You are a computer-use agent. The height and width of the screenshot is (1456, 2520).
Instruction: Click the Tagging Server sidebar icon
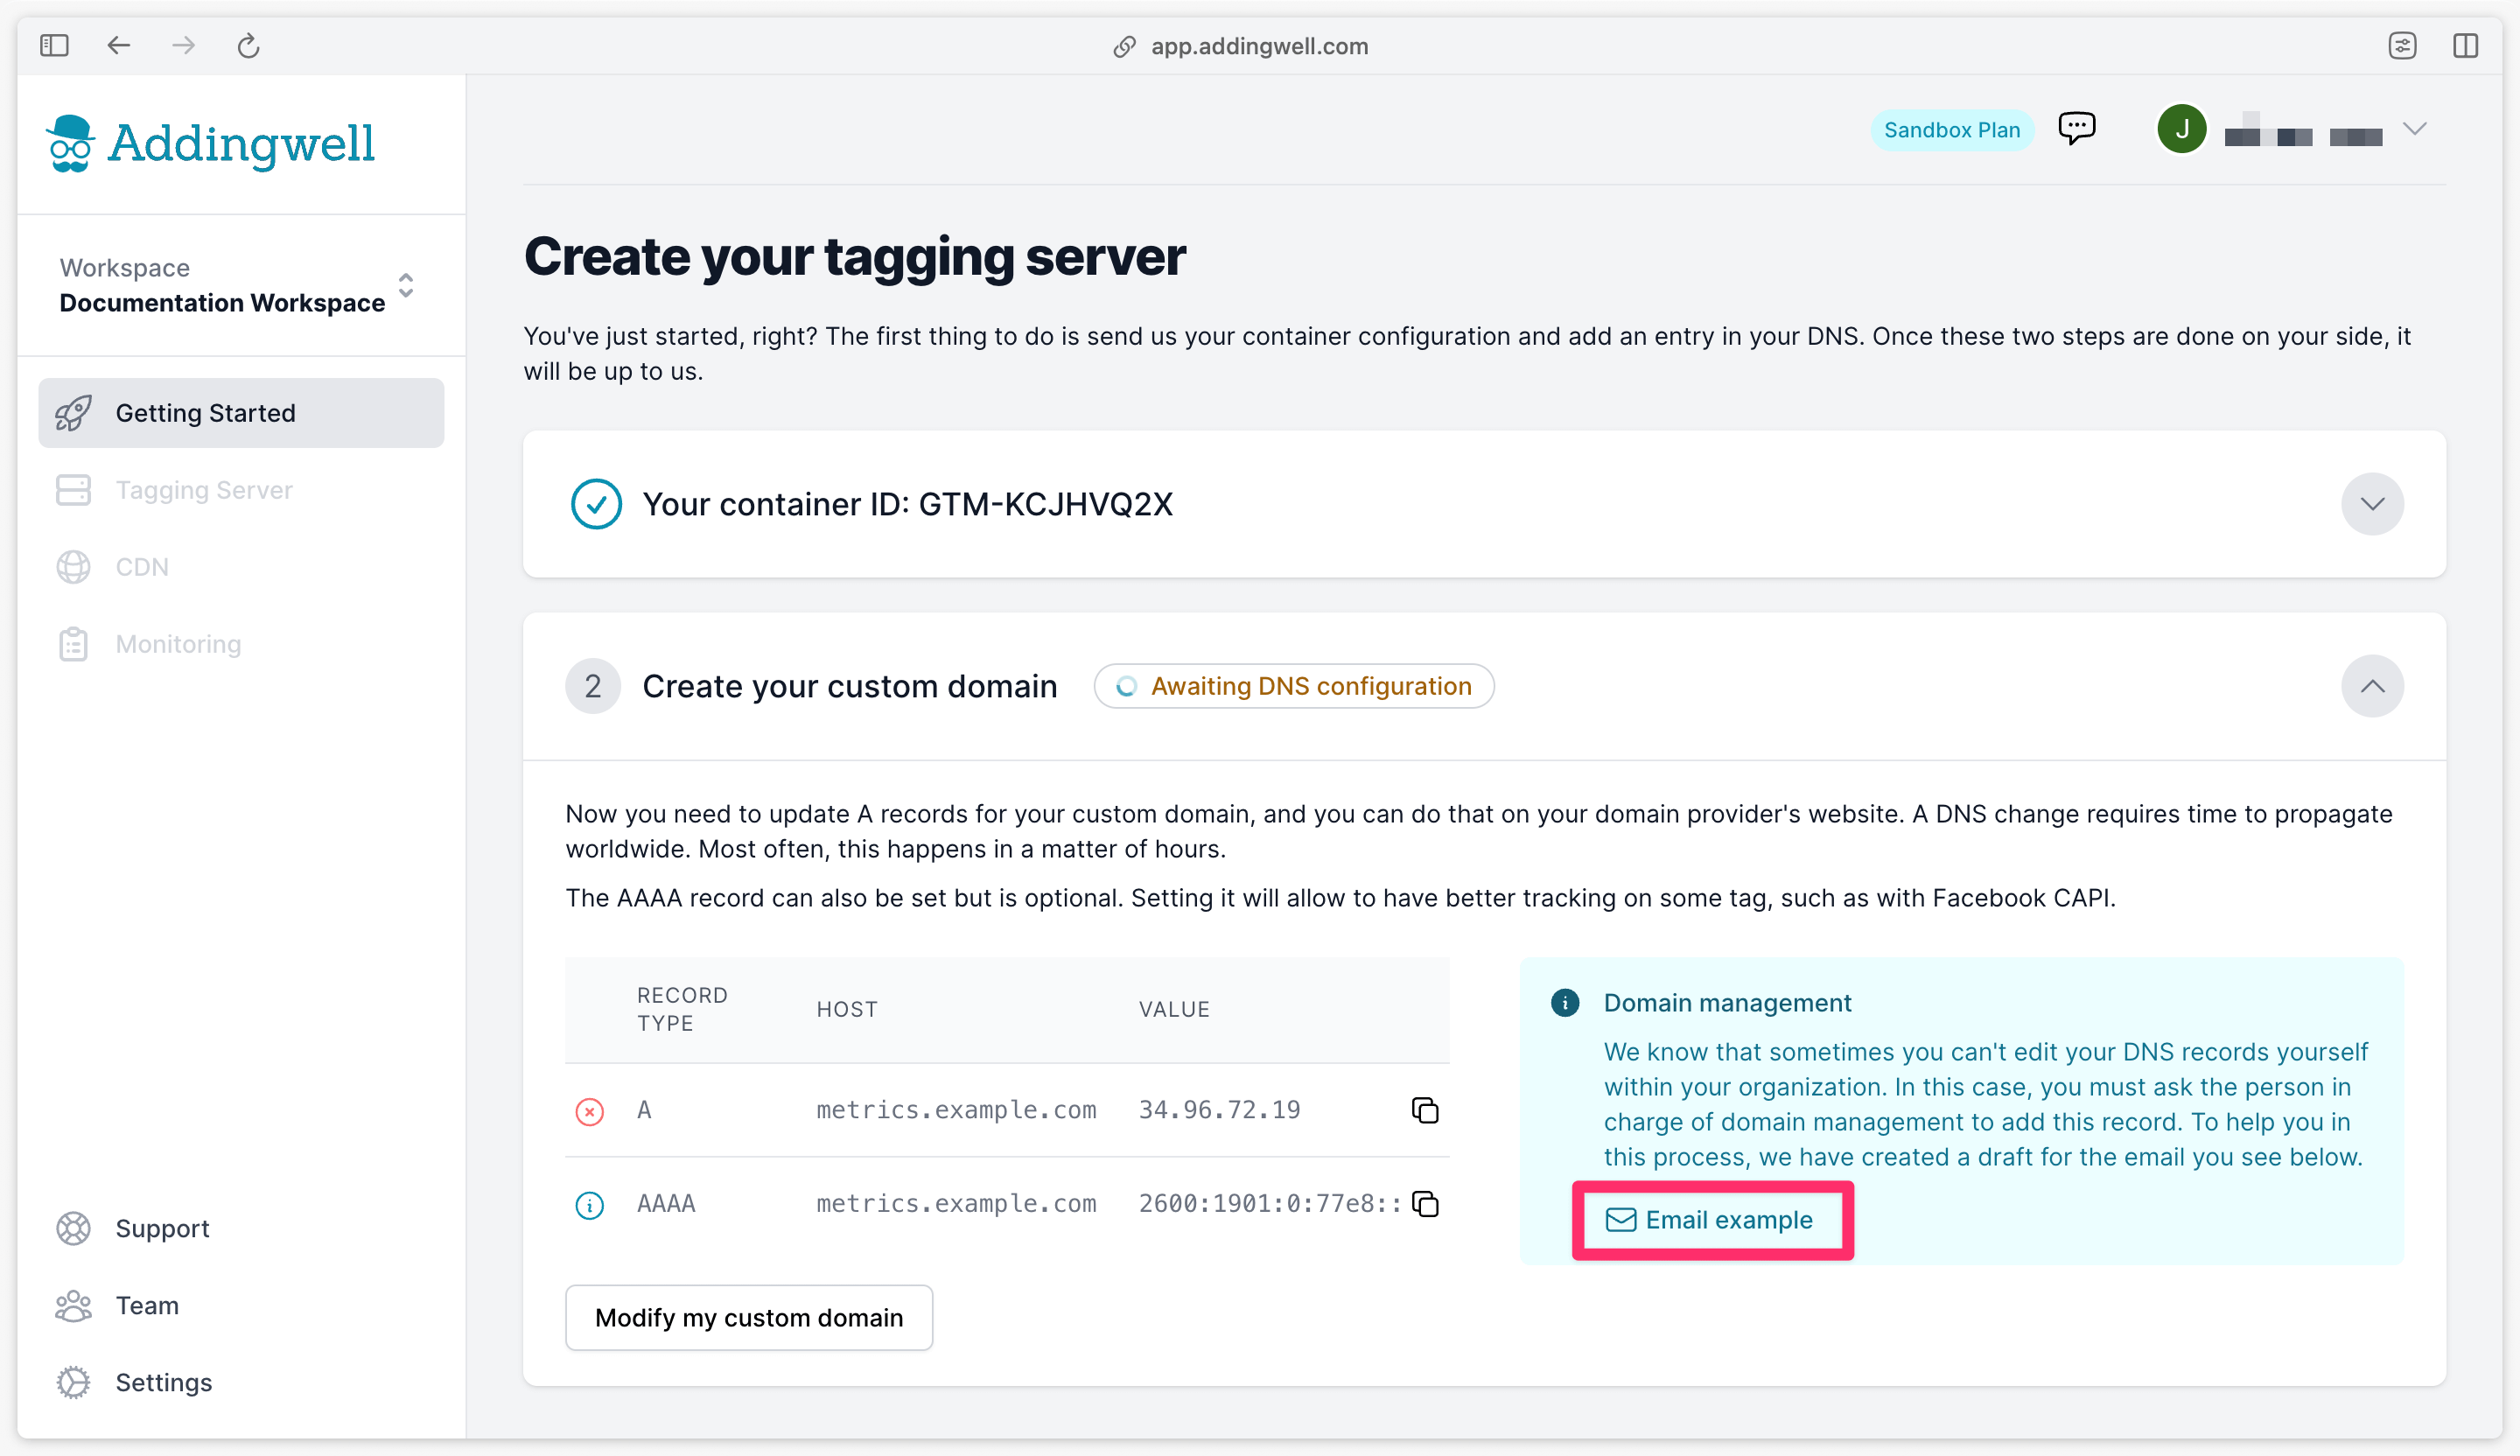point(73,489)
